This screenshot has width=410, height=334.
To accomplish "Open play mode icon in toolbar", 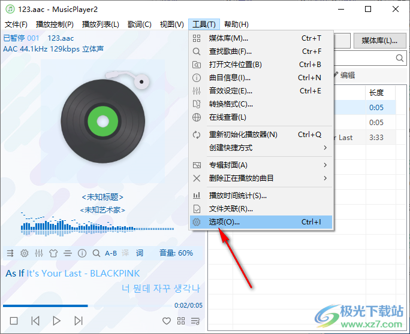I will tap(10, 253).
